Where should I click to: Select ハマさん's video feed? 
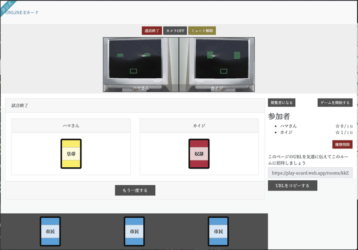pos(141,64)
